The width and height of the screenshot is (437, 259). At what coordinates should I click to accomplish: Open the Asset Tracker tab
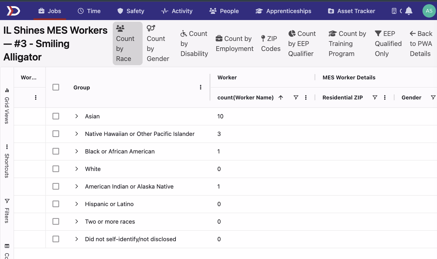(x=351, y=11)
